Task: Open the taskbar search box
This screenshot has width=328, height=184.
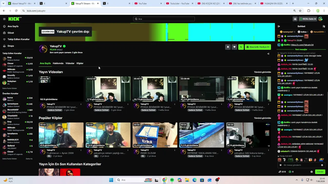Action: [x=134, y=180]
